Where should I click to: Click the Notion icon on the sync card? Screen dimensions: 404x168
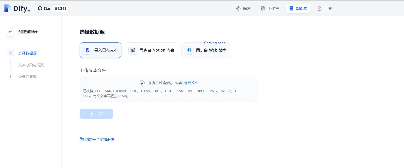point(132,50)
